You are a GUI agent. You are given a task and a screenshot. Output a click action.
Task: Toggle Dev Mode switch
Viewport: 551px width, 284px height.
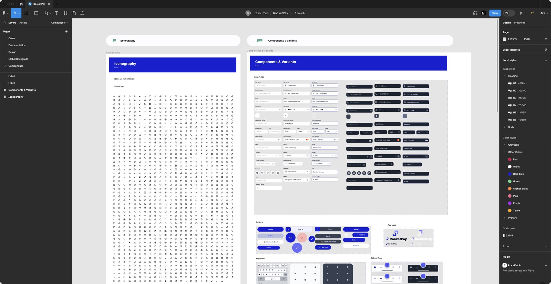[509, 13]
